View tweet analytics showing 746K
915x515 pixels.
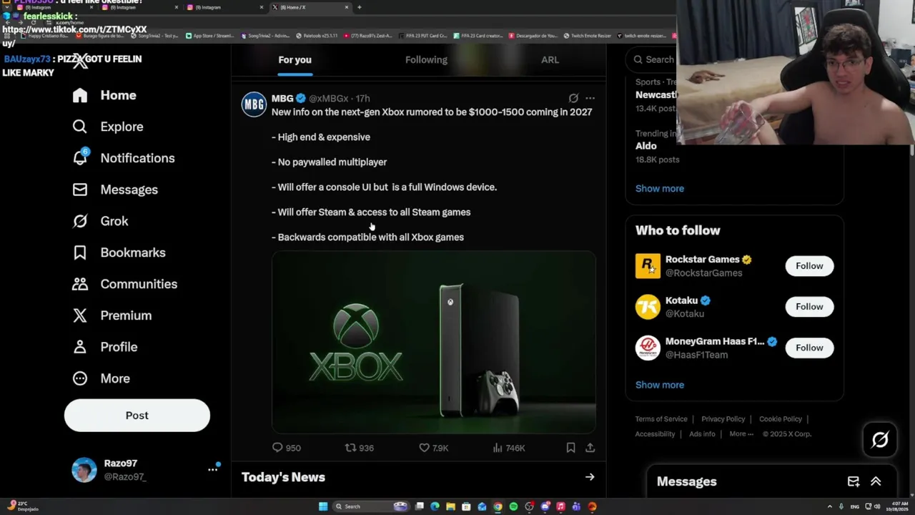click(509, 448)
